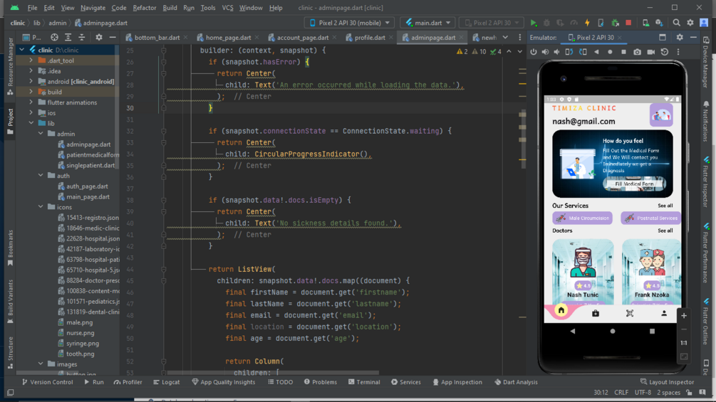Open the VCS menu

tap(227, 8)
